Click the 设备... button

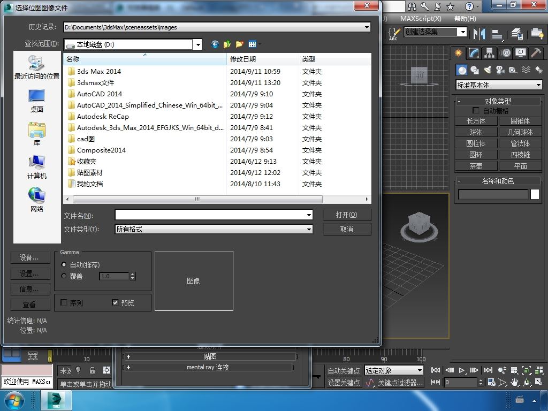tap(30, 257)
